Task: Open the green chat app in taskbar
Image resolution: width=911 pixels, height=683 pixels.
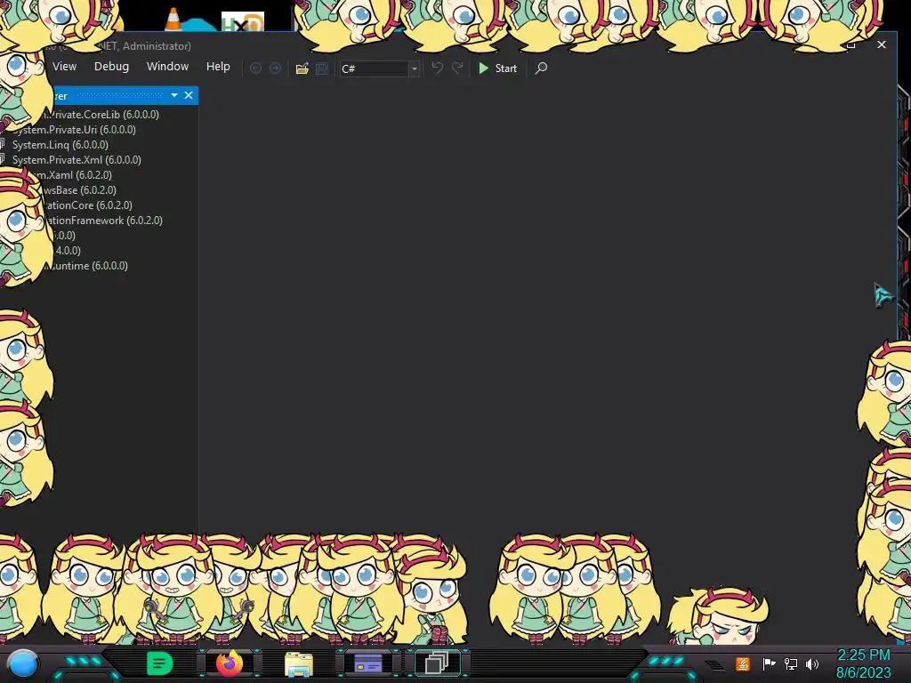Action: [160, 663]
